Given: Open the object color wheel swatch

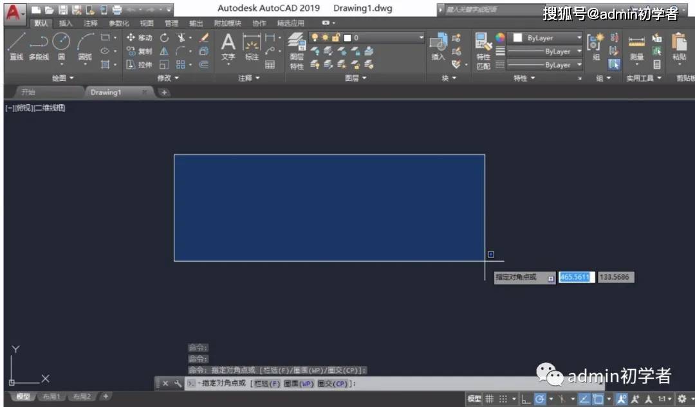Looking at the screenshot, I should [x=500, y=38].
